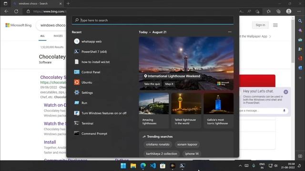This screenshot has width=305, height=171.
Task: Click Windows Start button on taskbar
Action: coord(123,166)
